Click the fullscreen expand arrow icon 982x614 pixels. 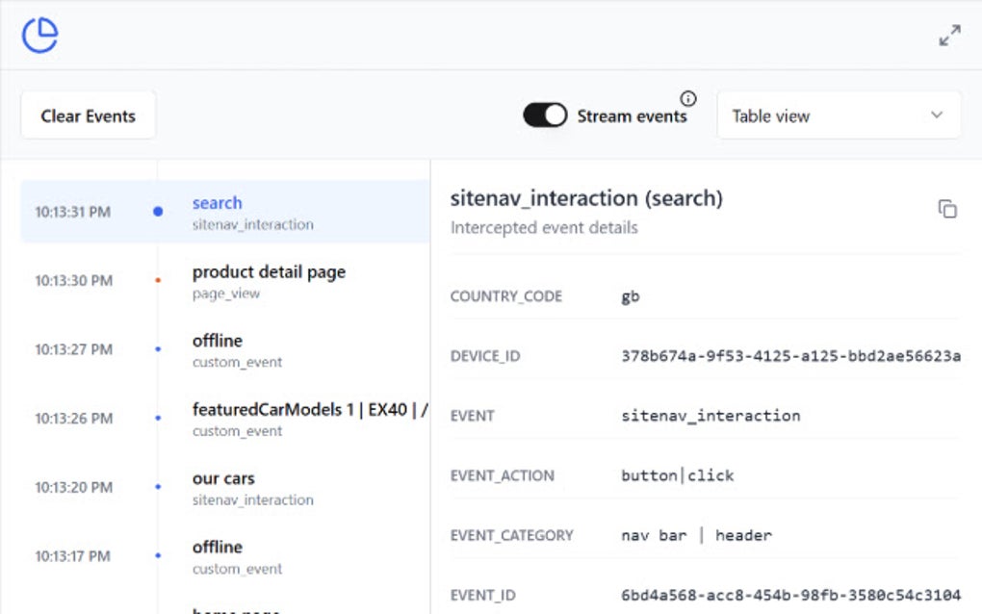[x=949, y=35]
